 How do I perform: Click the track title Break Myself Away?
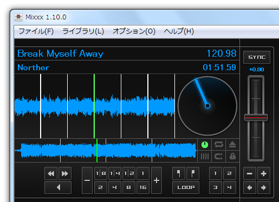(60, 53)
